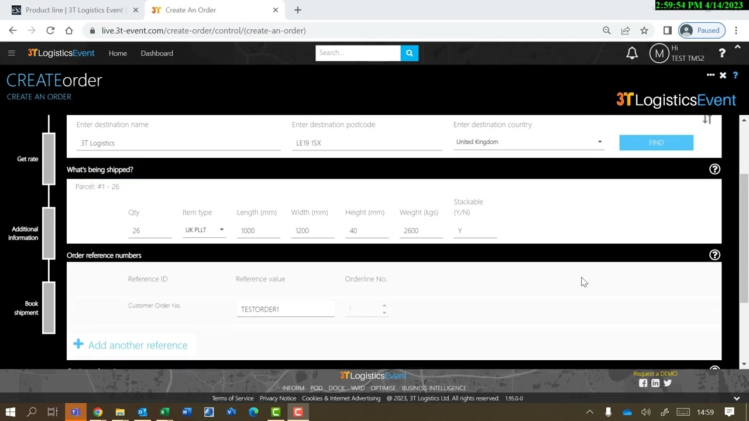Open the LinkedIn icon in footer
This screenshot has width=749, height=421.
tap(655, 383)
